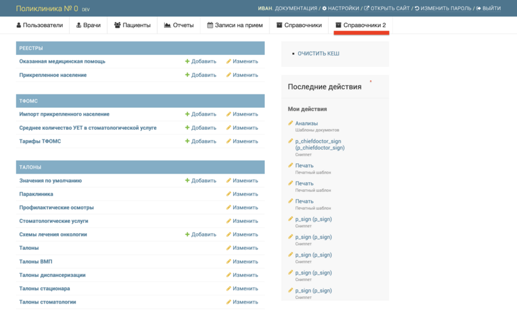517x310 pixels.
Task: Click pencil icon beside p_chiefdoctor_sign action
Action: pyautogui.click(x=290, y=141)
